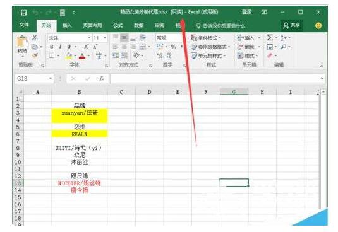This screenshot has height=232, width=338.
Task: Center cell text horizontally
Action: tap(124, 47)
